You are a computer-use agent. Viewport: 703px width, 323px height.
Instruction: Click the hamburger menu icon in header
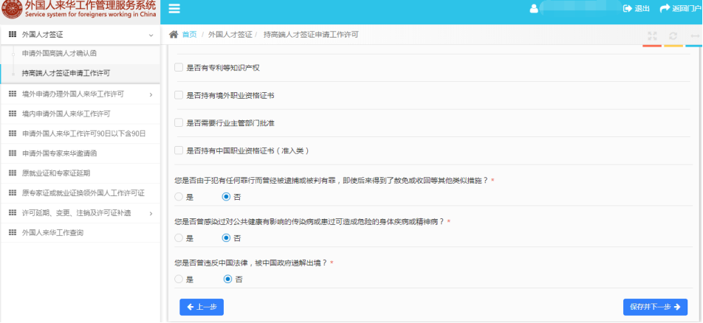(x=174, y=9)
